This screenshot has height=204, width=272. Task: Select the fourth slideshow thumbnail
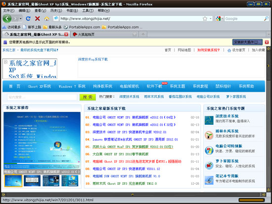70,181
